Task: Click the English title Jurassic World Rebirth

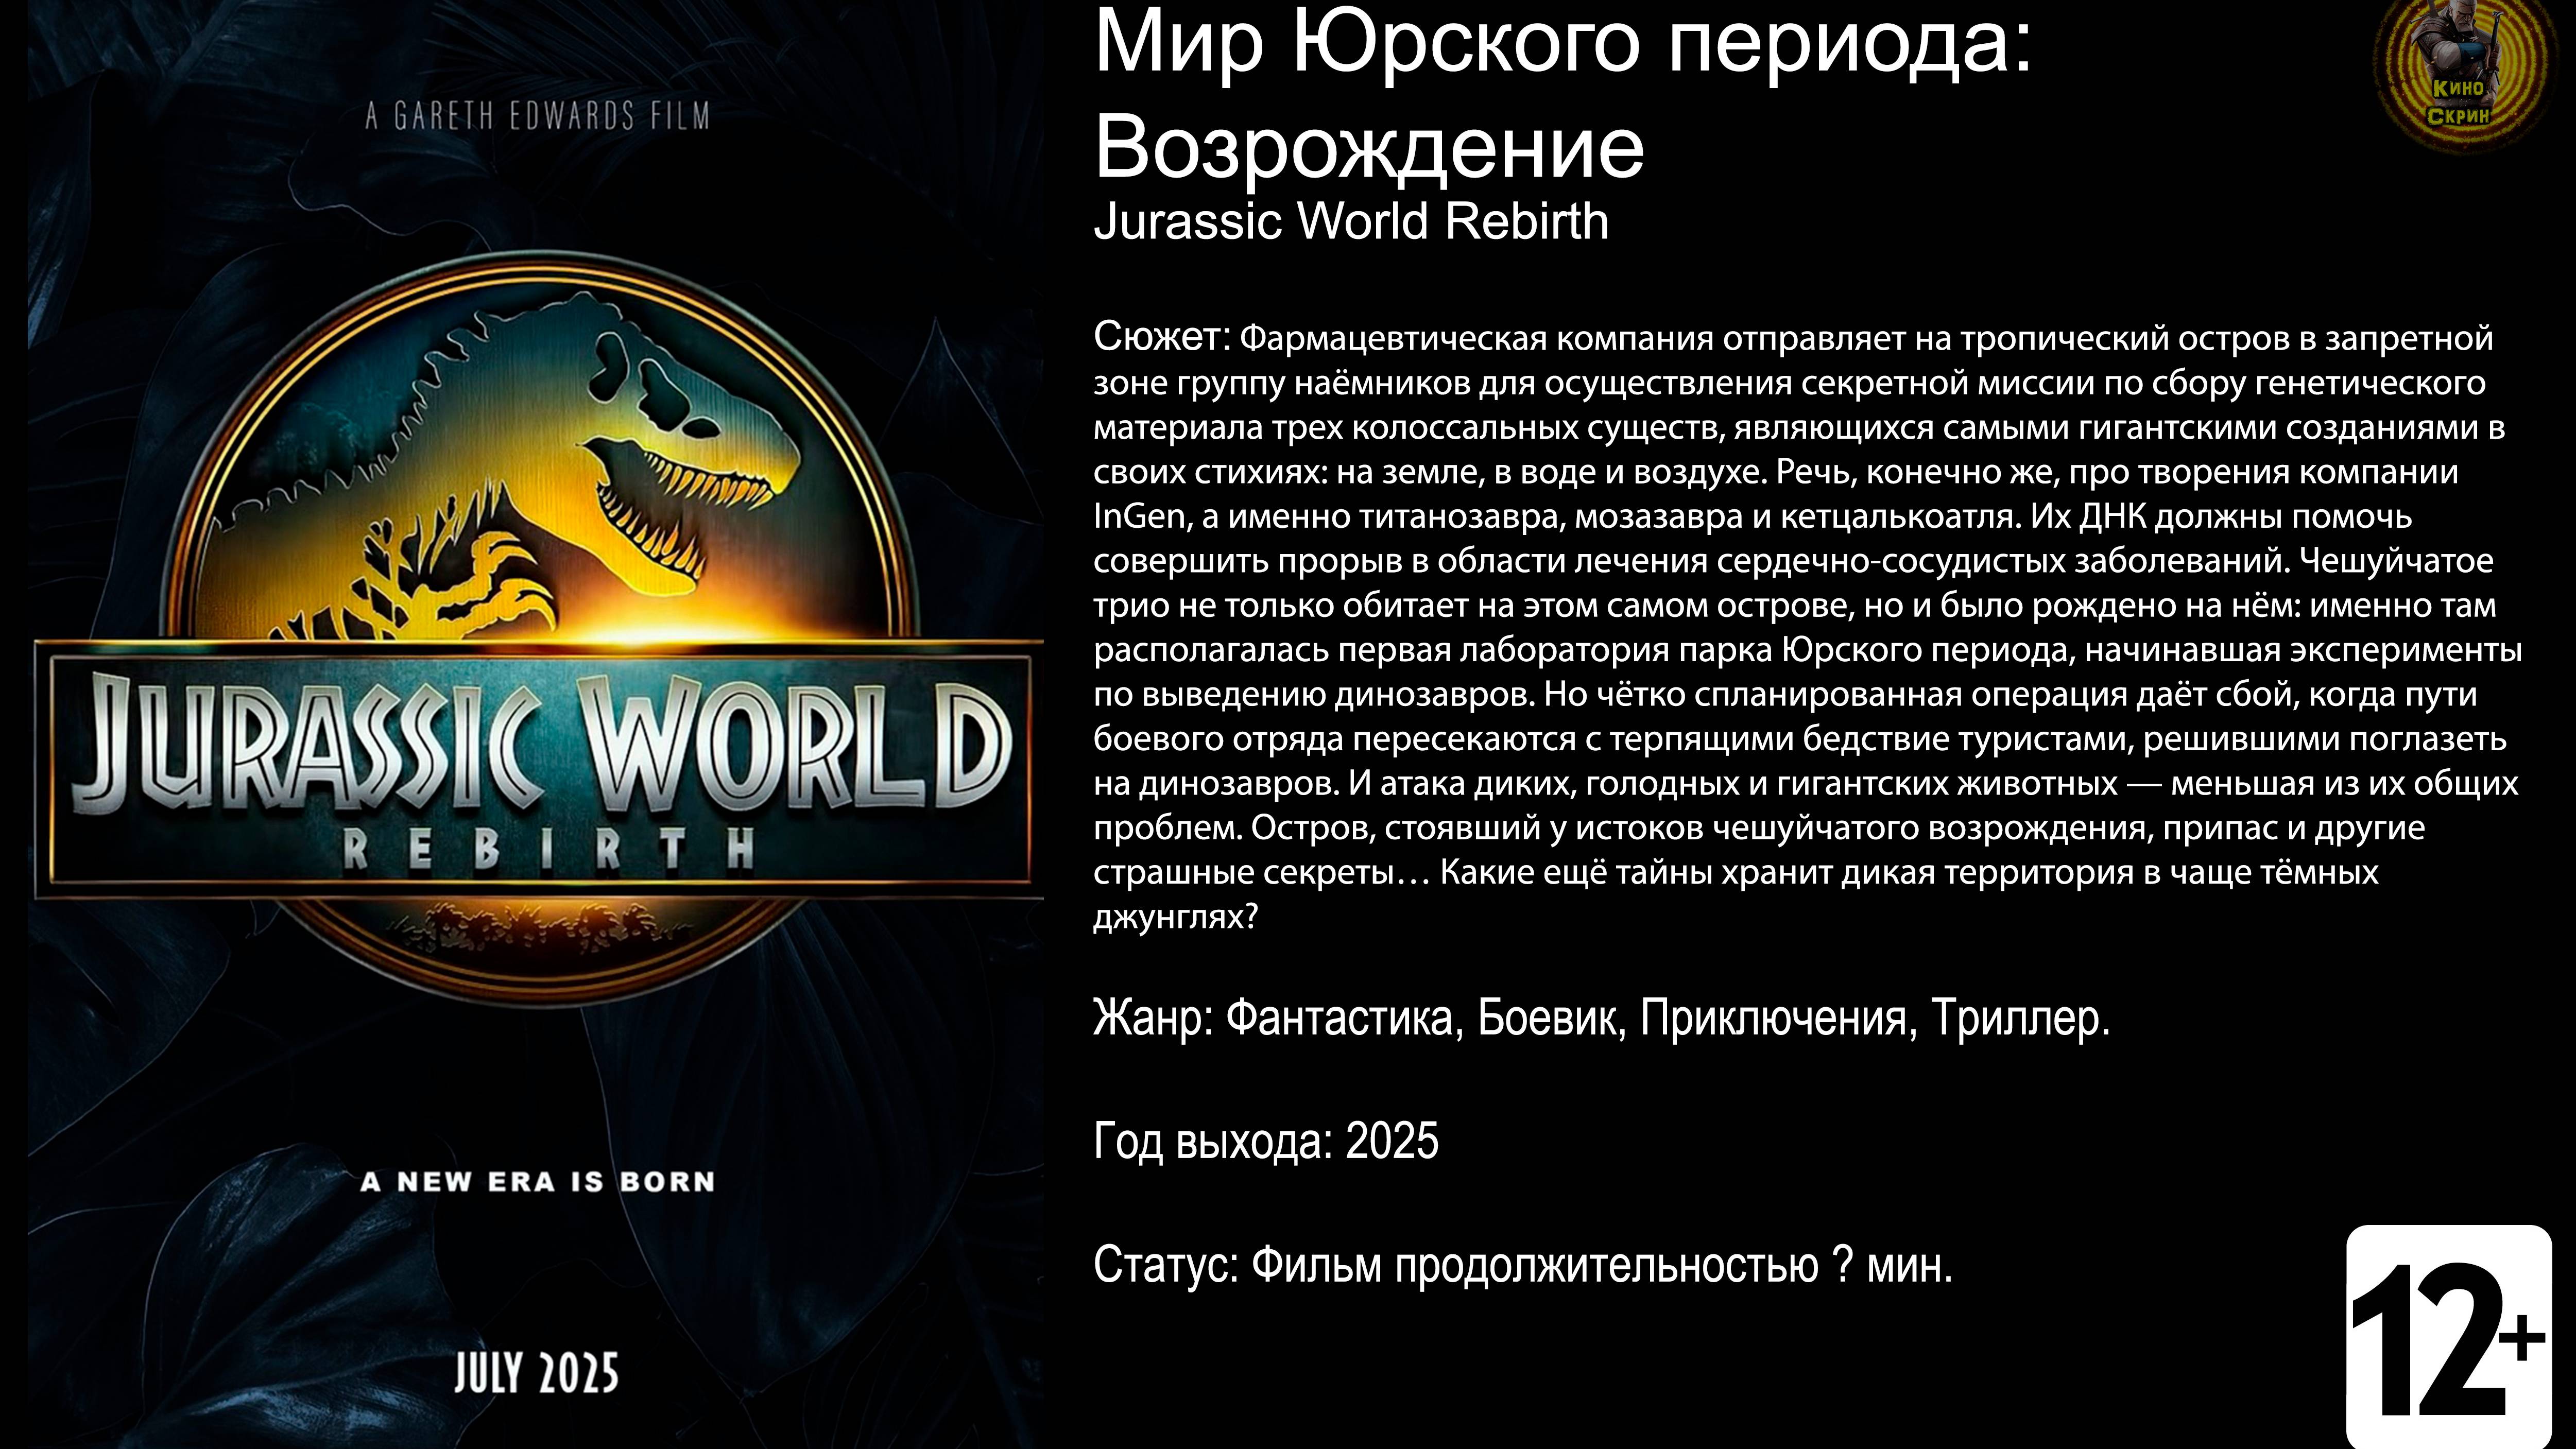Action: pyautogui.click(x=1351, y=222)
